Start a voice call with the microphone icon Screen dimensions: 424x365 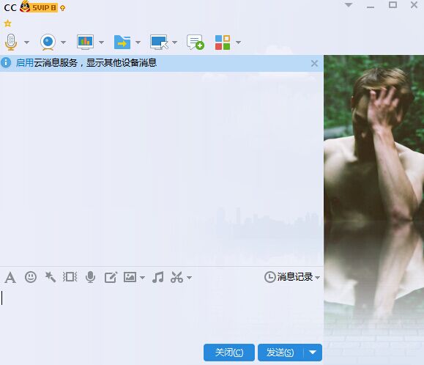click(x=11, y=42)
